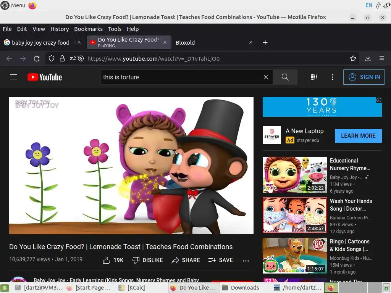
Task: Open Wash Your Hands Song thumbnail
Action: pyautogui.click(x=294, y=215)
